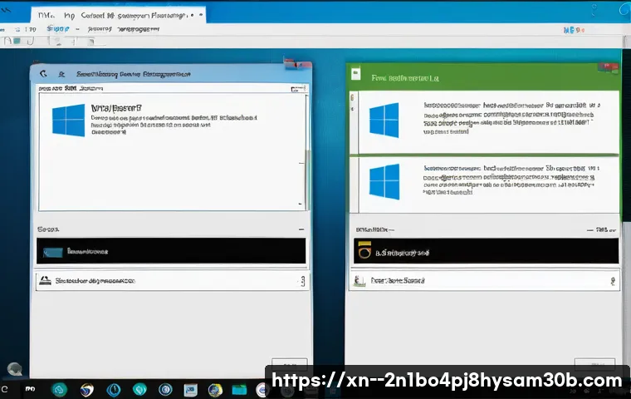Collapse the section above the right black bar

pyautogui.click(x=614, y=229)
